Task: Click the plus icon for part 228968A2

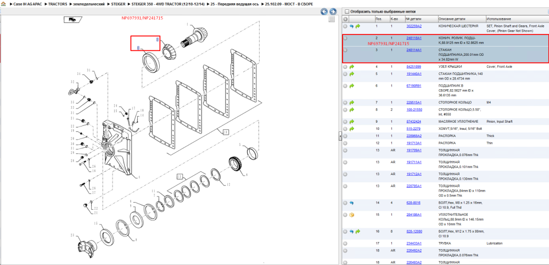Action: tap(345, 136)
